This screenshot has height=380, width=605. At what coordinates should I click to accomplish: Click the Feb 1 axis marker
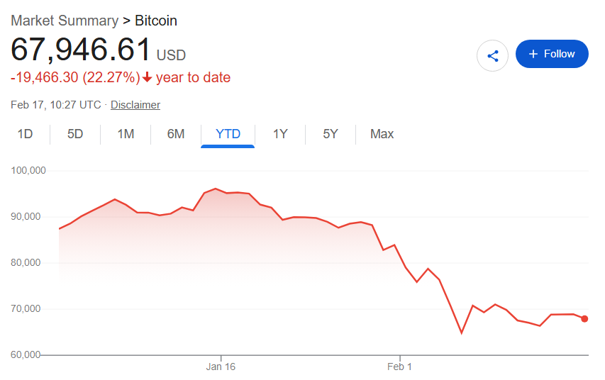point(400,367)
